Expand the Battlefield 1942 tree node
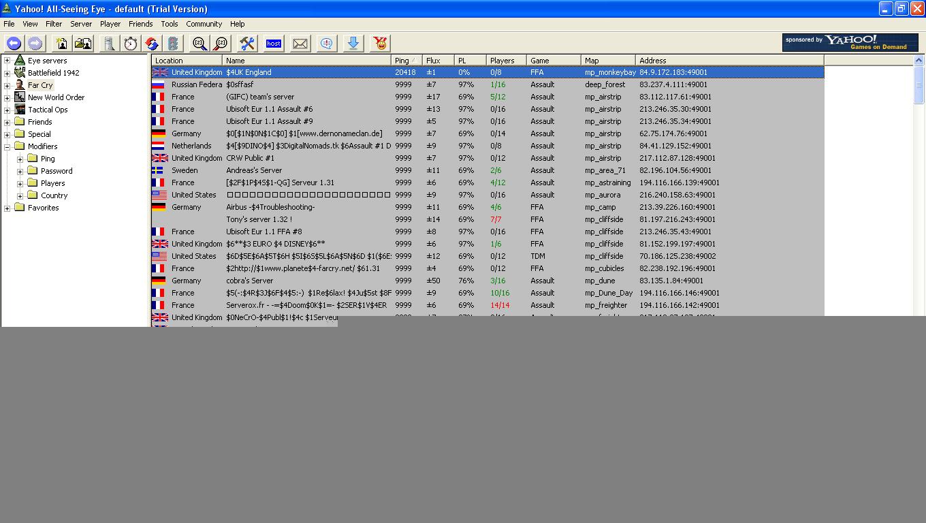Screen dimensions: 926x523 pyautogui.click(x=7, y=73)
